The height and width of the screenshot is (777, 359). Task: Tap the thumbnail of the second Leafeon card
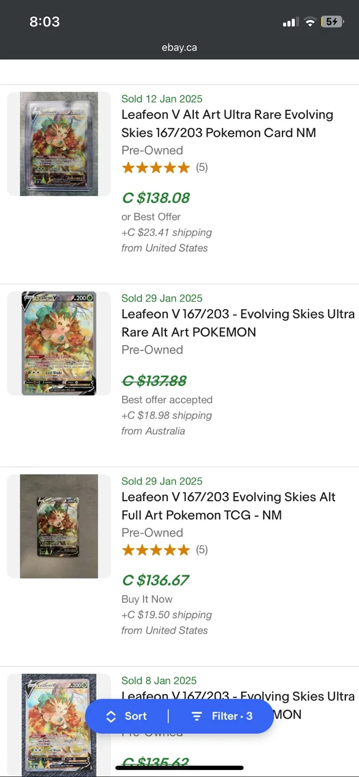[58, 343]
